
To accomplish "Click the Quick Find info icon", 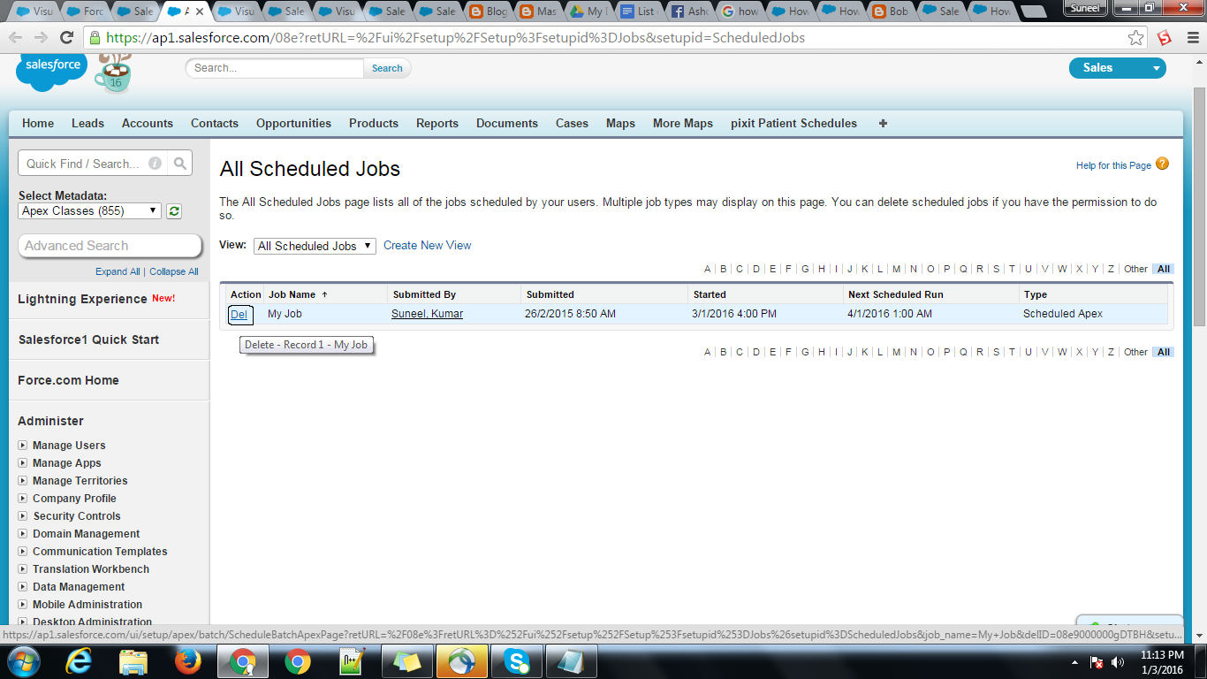I will click(155, 164).
